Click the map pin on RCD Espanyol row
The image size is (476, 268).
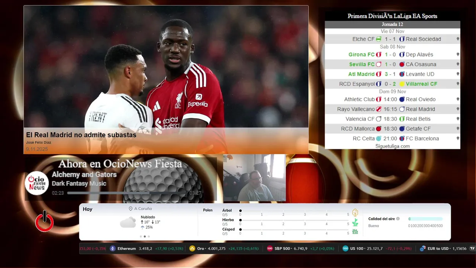click(x=458, y=84)
